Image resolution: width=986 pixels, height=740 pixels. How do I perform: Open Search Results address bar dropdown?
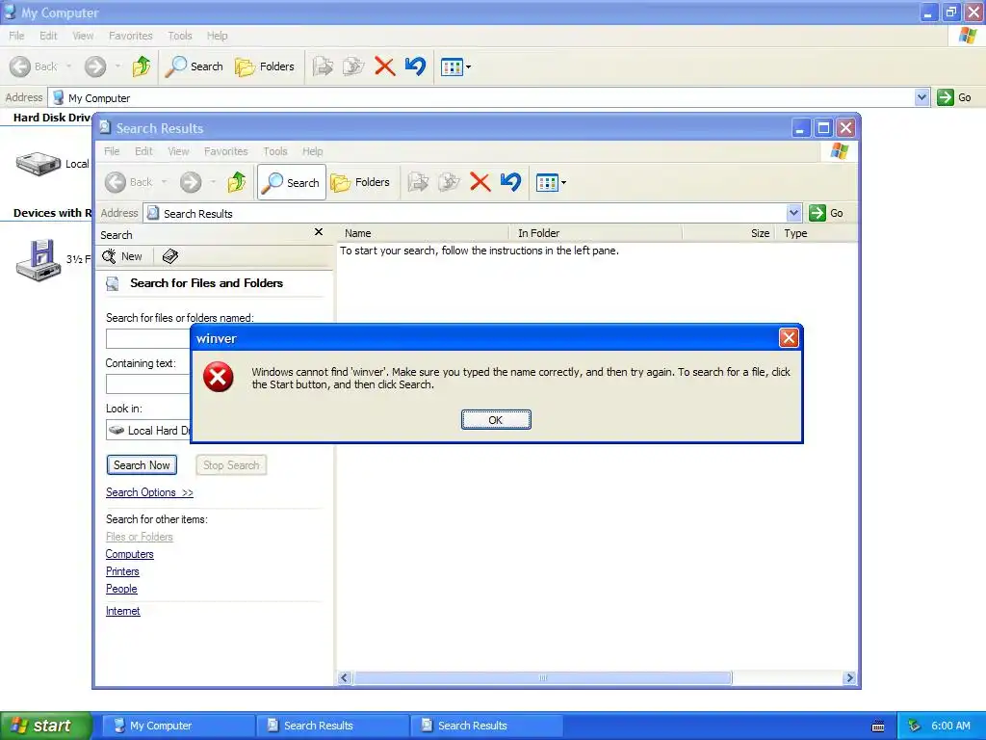point(793,213)
